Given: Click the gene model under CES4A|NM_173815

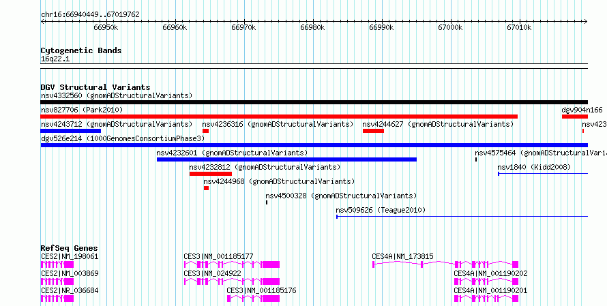Looking at the screenshot, I should [445, 264].
